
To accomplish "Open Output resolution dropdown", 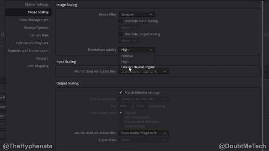I will (144, 99).
